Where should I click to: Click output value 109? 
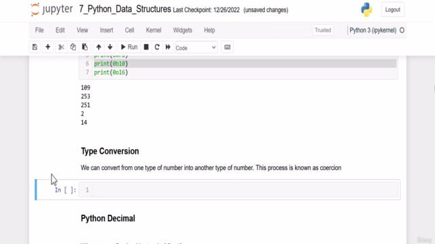(86, 87)
